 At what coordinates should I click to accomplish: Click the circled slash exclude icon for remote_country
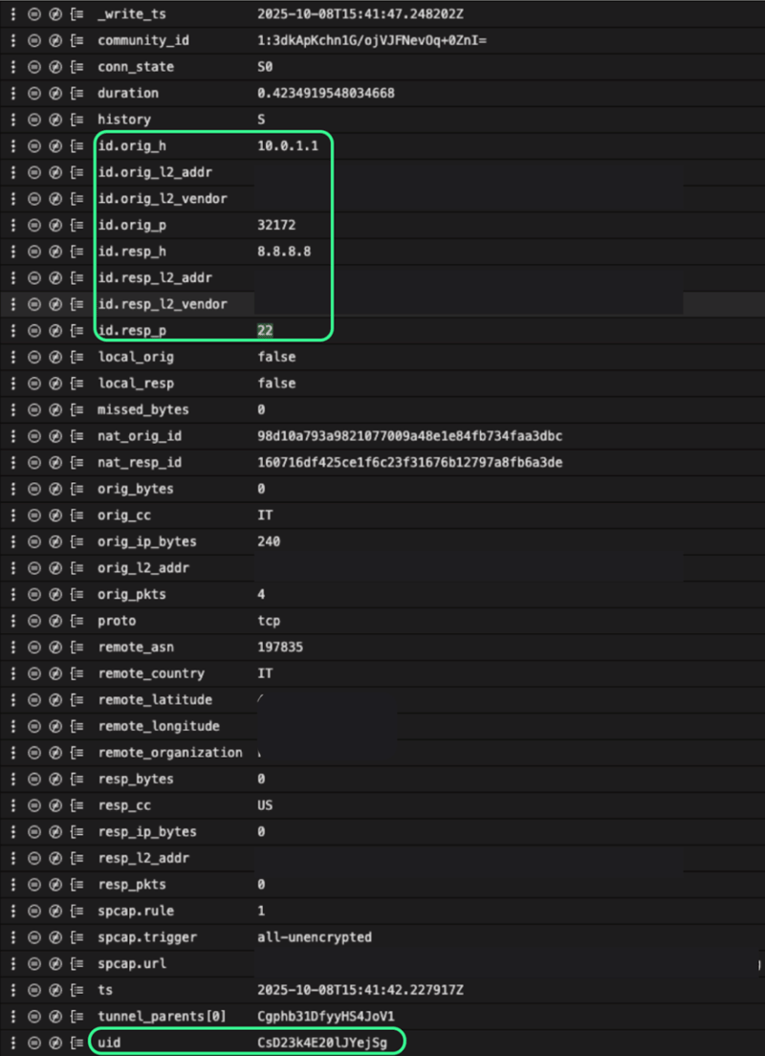point(55,673)
